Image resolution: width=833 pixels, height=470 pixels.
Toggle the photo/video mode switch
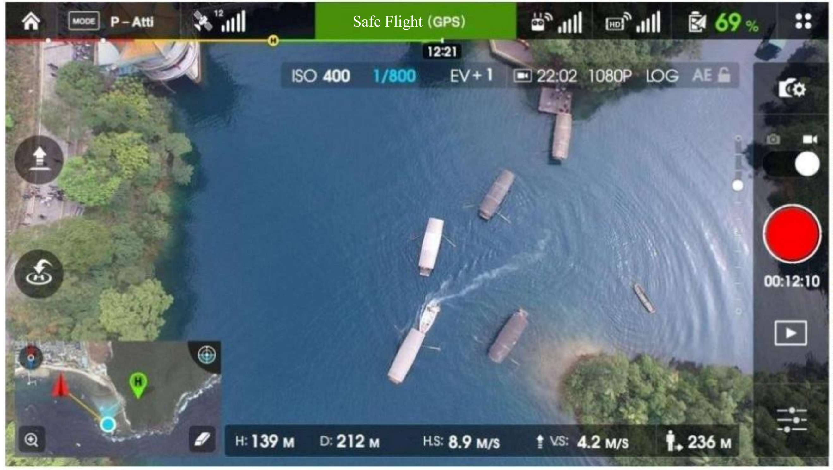pos(792,164)
